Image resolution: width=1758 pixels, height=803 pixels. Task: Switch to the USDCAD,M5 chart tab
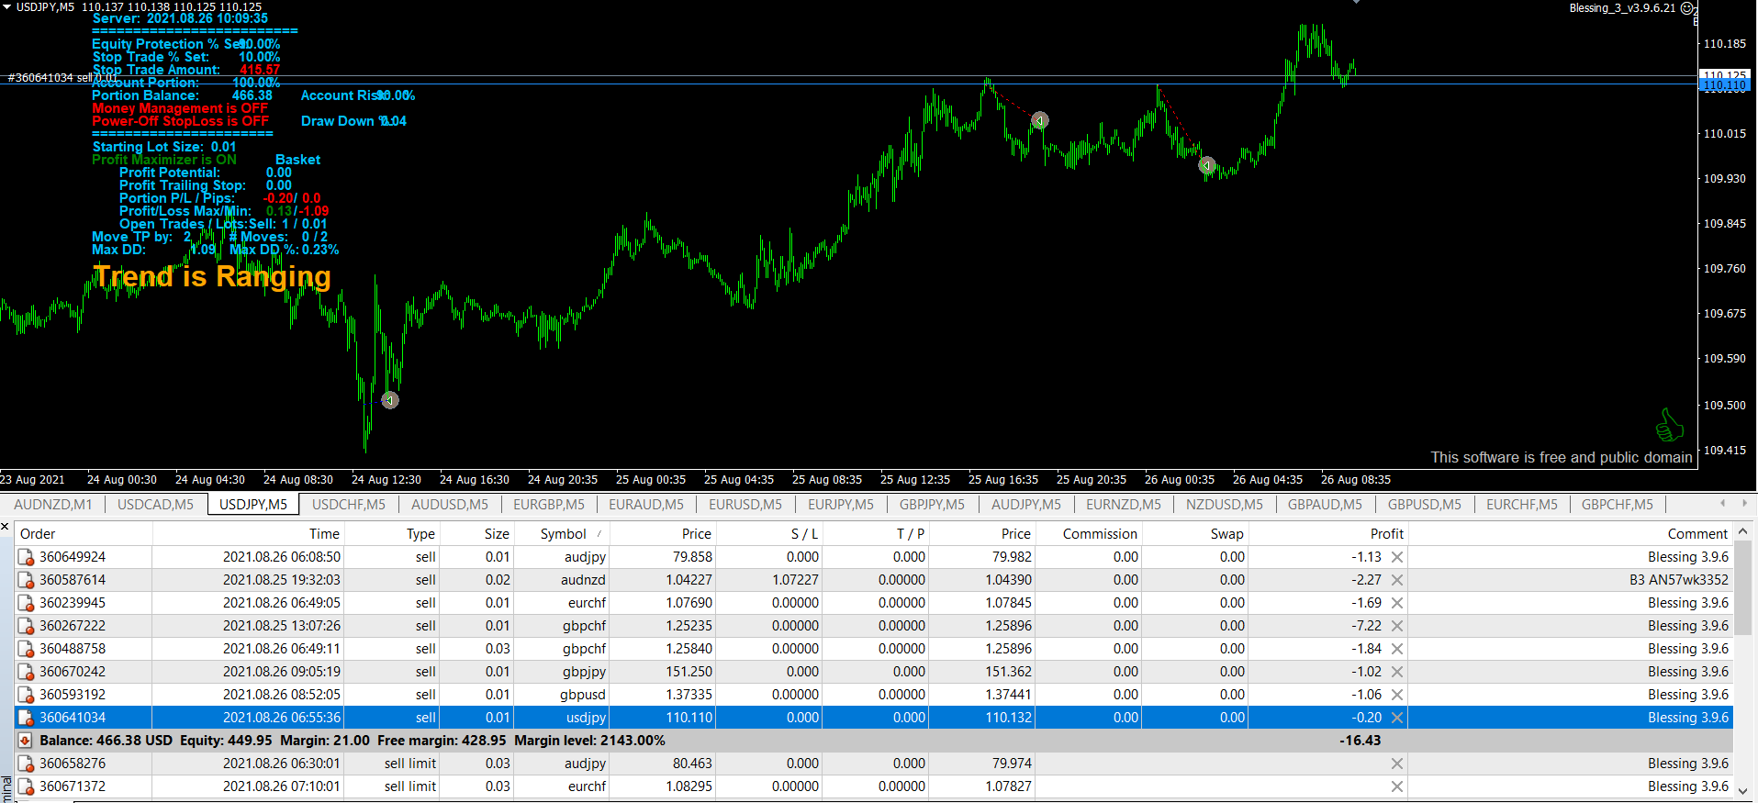tap(155, 505)
